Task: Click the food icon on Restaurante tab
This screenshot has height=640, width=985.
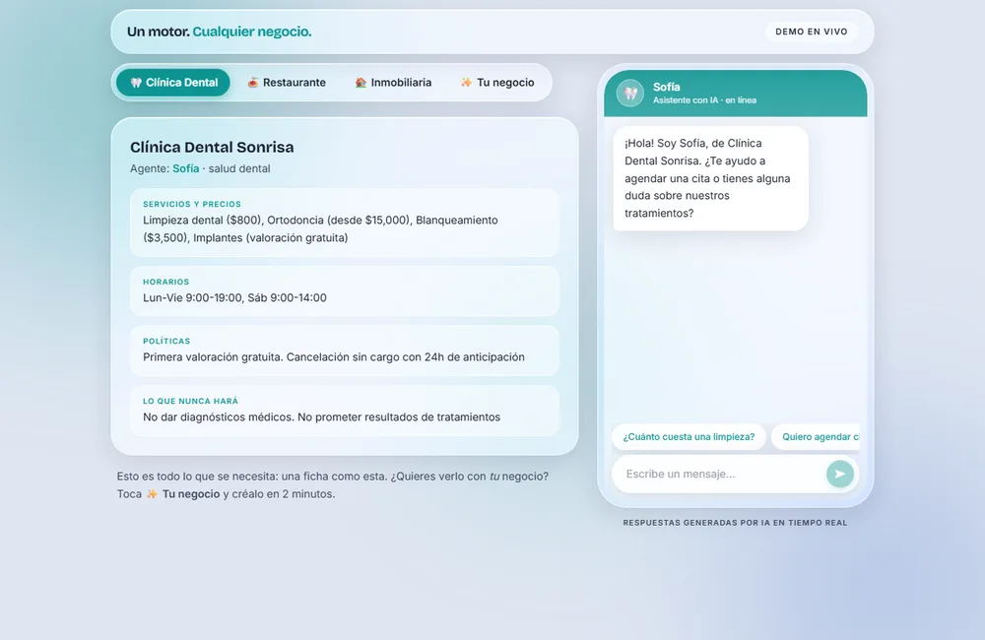Action: (x=252, y=83)
